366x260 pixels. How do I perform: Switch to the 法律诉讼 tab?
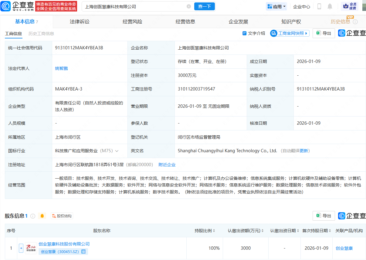(x=80, y=22)
